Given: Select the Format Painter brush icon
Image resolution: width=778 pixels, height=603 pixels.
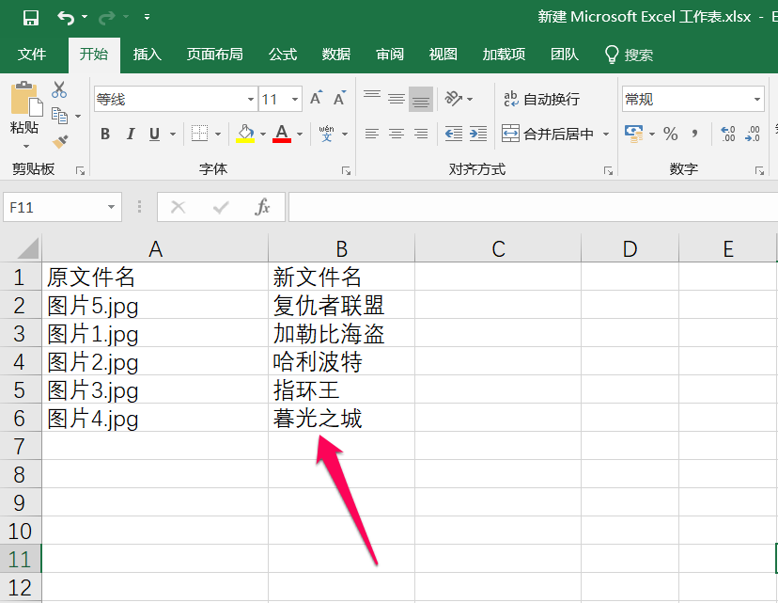Looking at the screenshot, I should (59, 140).
